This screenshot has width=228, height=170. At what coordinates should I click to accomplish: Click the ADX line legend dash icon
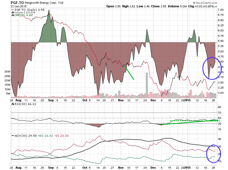point(13,136)
